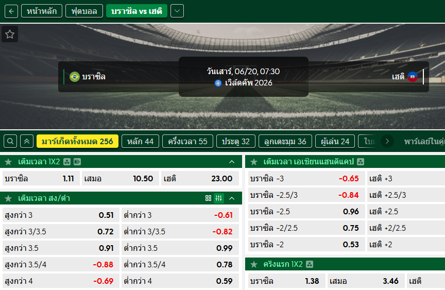Click the World Cup 2026 league icon

point(218,83)
